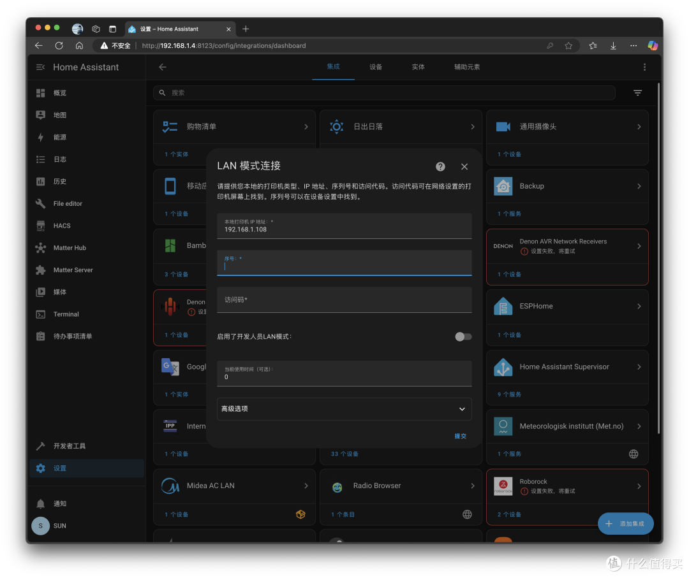689x578 pixels.
Task: Open the notifications bell icon
Action: tap(40, 504)
